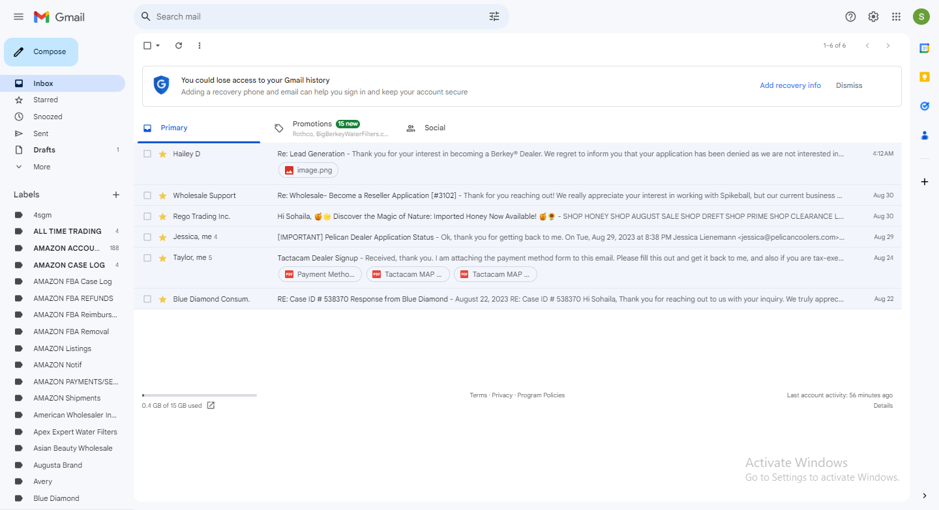The height and width of the screenshot is (510, 939).
Task: View account activity Details link
Action: click(883, 406)
